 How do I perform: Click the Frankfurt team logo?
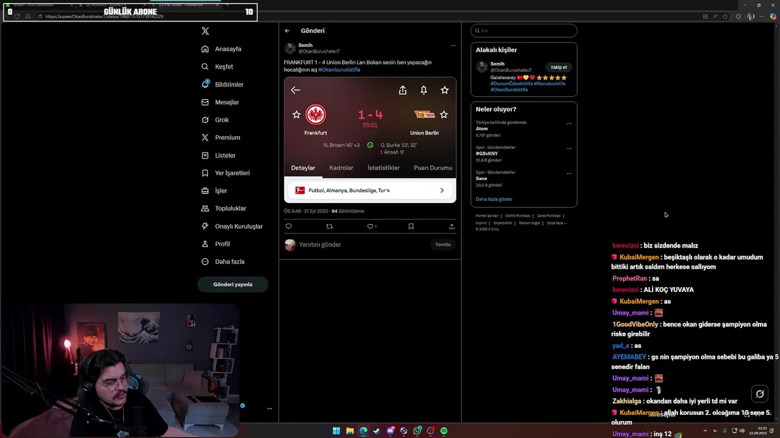pos(316,114)
